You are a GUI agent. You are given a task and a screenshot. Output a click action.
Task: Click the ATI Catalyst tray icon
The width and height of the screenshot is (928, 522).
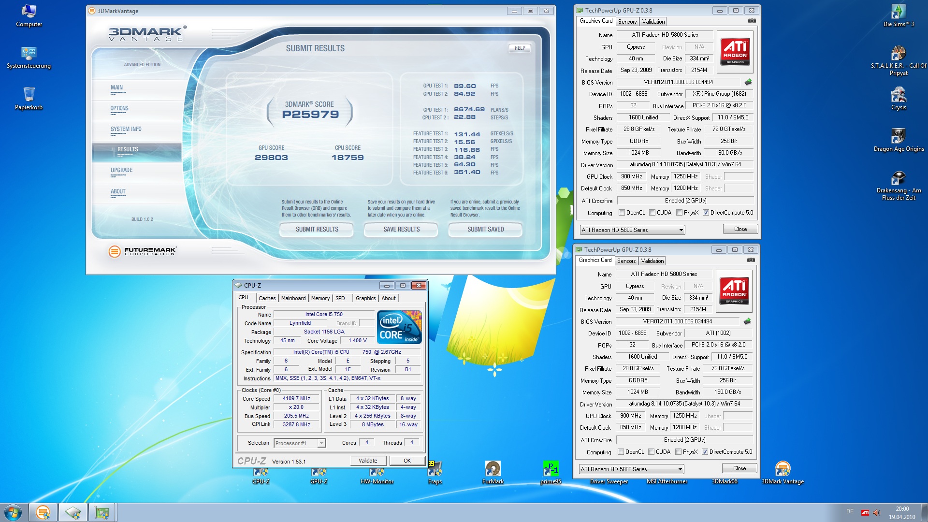(x=865, y=512)
